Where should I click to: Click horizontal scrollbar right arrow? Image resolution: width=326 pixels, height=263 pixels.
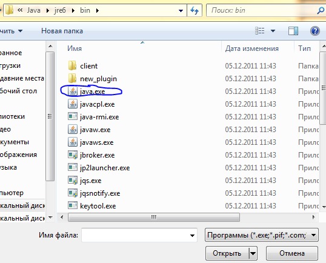(313, 218)
